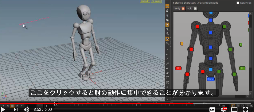Close the Body tab
254x112 pixels.
(x=183, y=9)
